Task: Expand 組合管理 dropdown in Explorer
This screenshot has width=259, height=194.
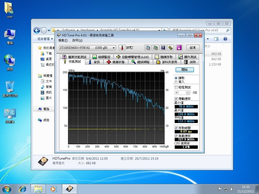Action: point(45,39)
